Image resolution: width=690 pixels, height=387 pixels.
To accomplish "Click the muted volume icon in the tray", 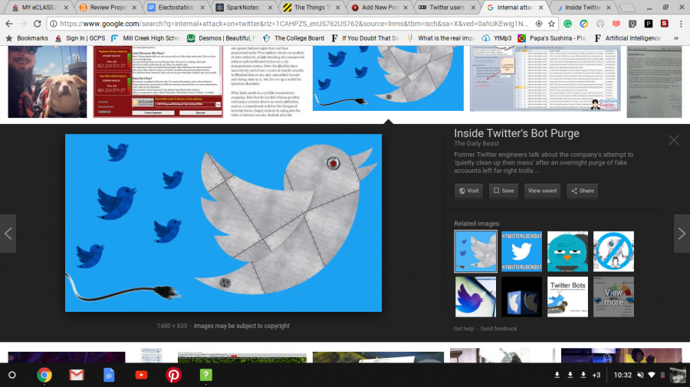I will (640, 376).
